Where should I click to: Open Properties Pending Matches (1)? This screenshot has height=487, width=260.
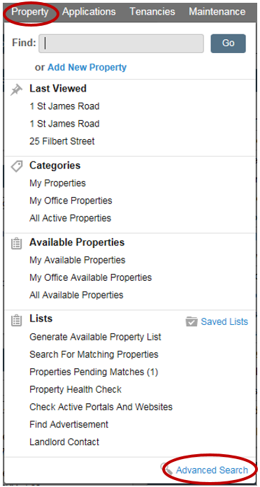[94, 372]
